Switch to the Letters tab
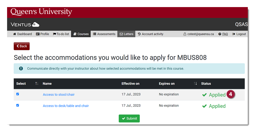258x135 pixels. 126,34
